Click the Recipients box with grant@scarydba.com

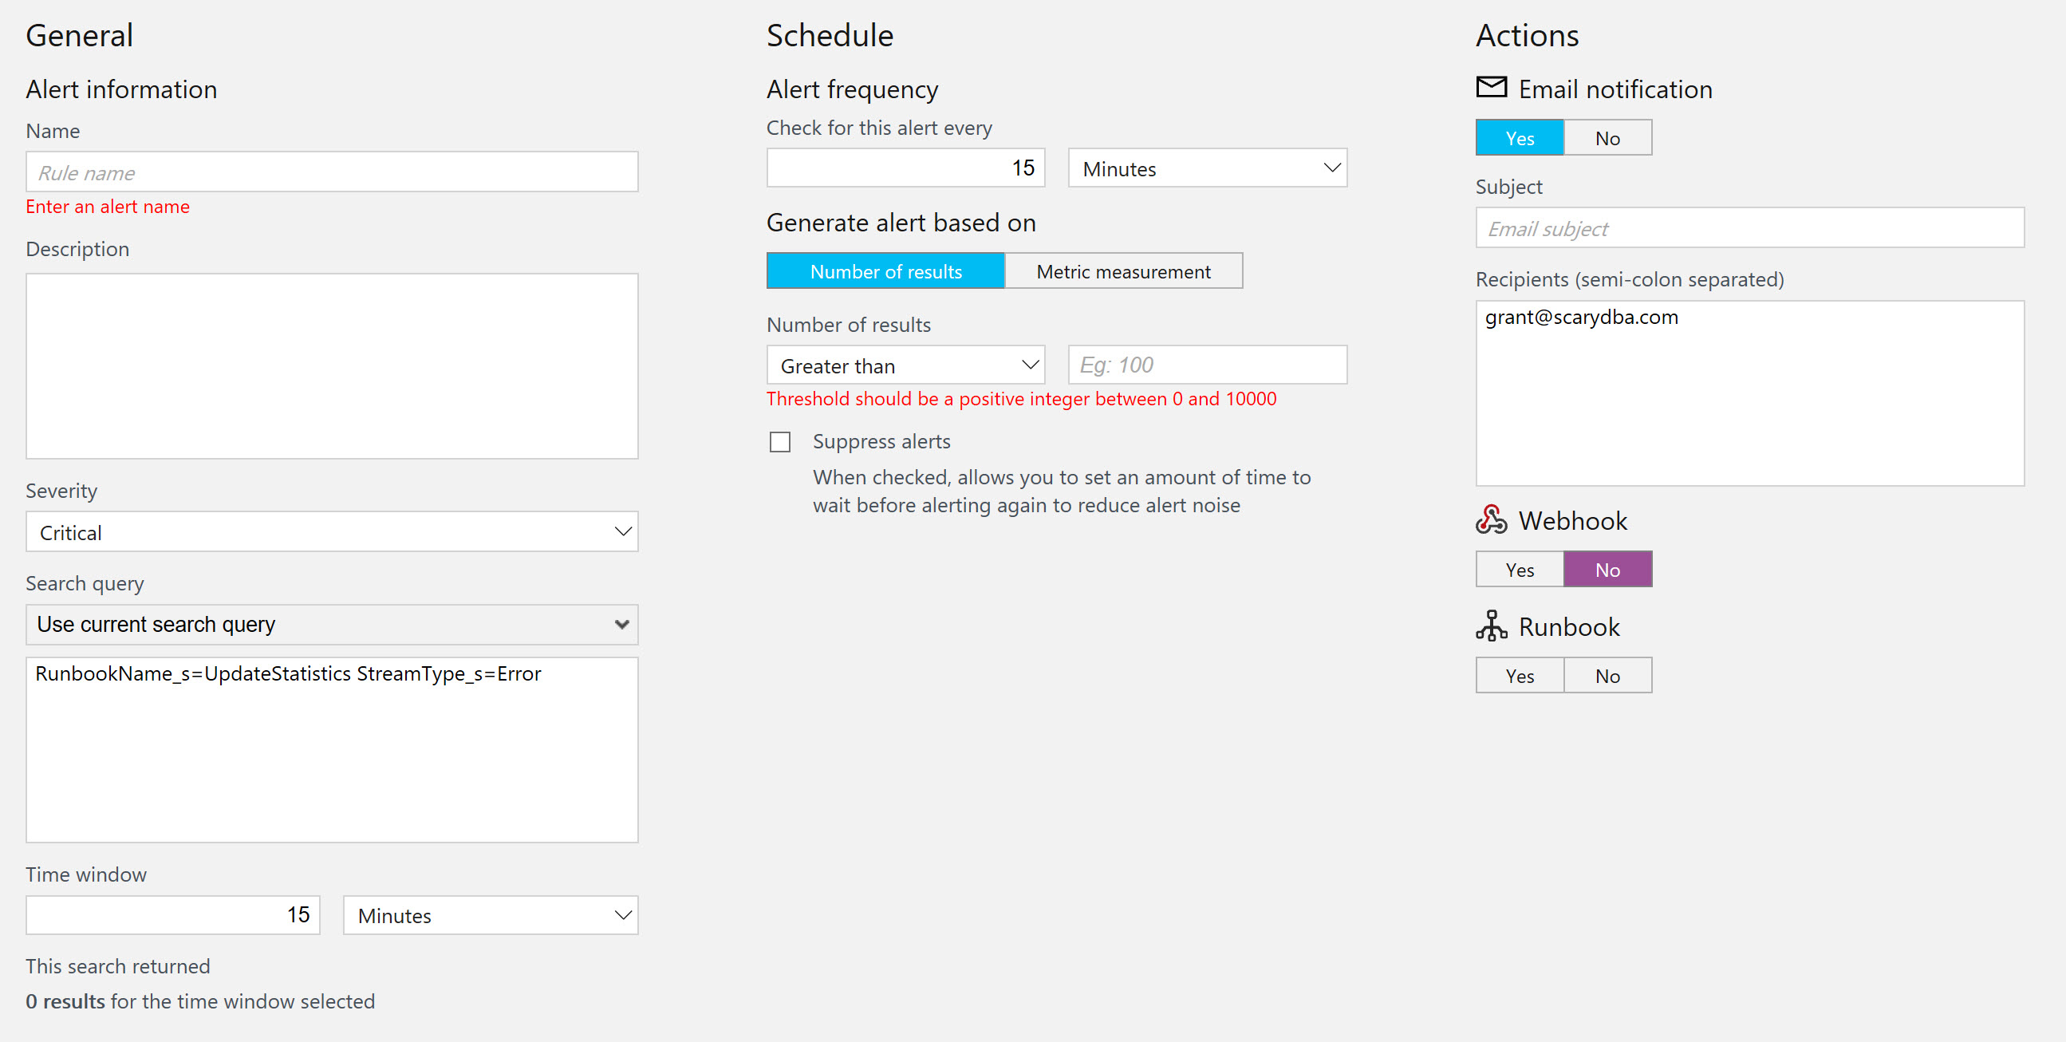pos(1749,393)
